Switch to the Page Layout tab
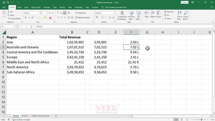215x121 pixels. [x=36, y=7]
